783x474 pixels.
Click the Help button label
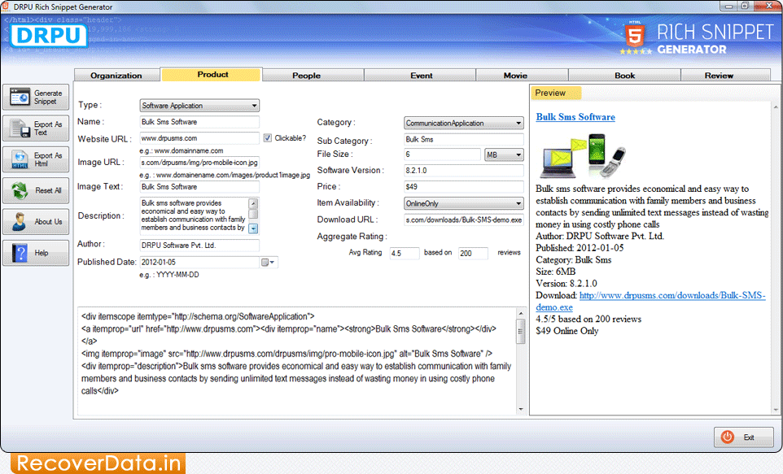42,253
